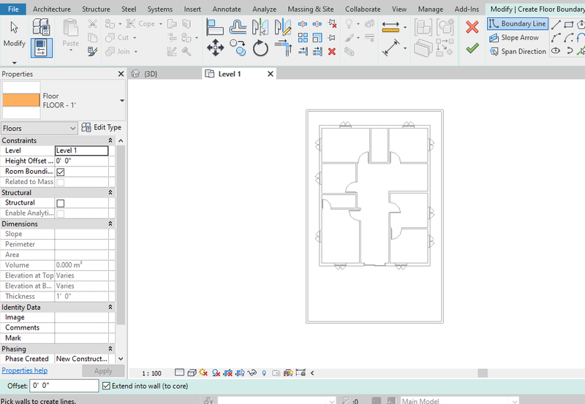Click the Offset input field

(x=64, y=386)
